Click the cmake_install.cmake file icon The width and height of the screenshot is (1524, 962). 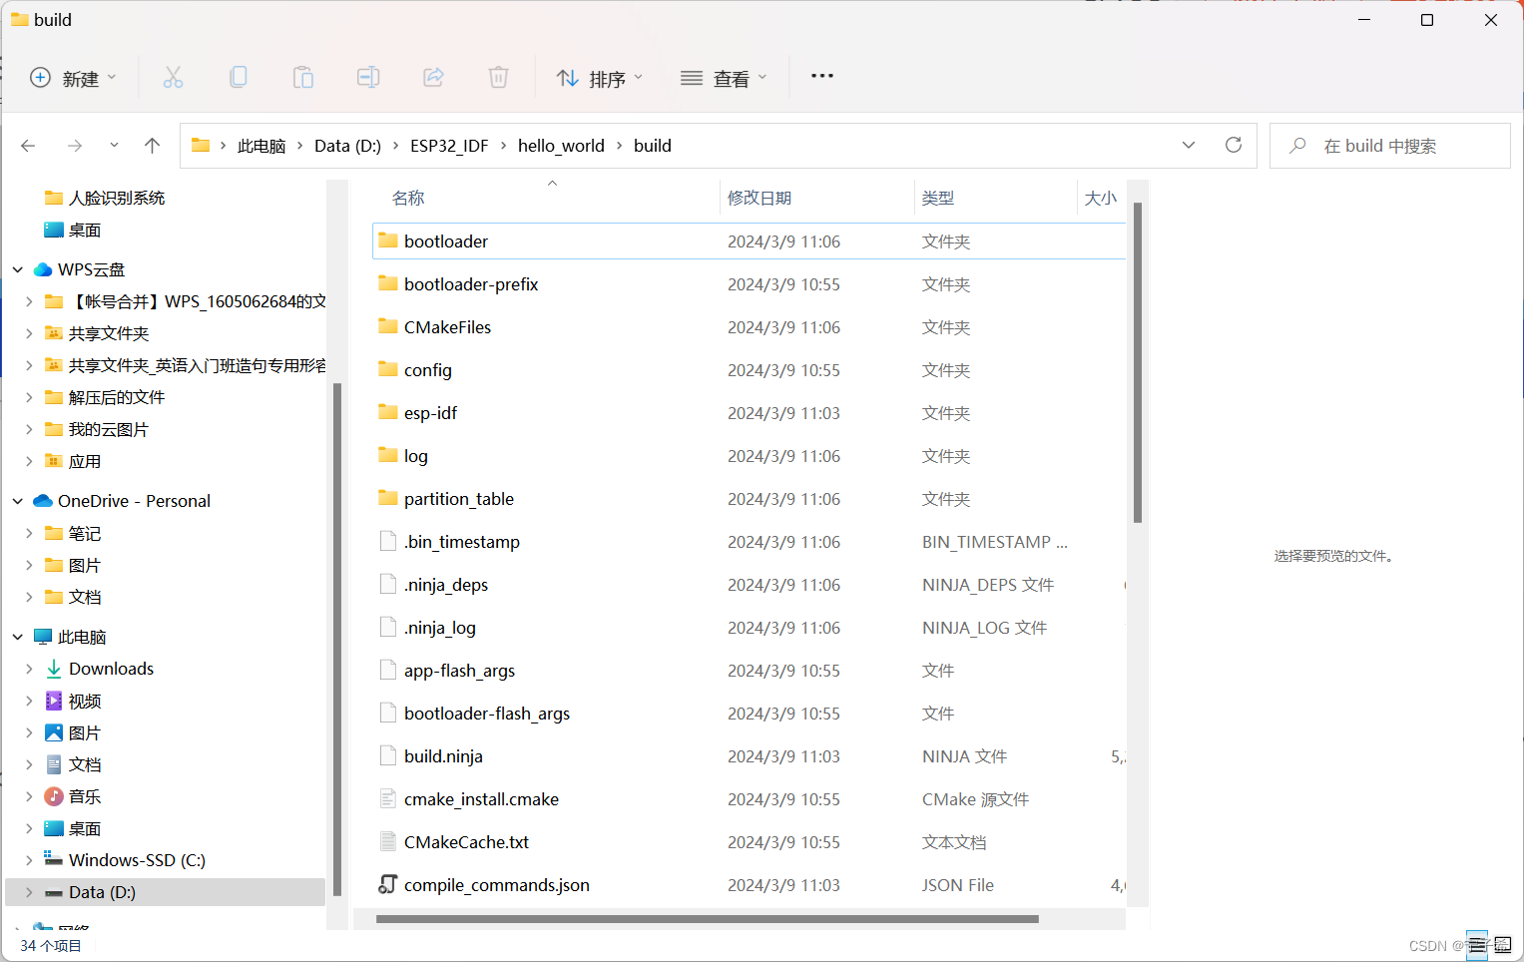[x=388, y=798]
